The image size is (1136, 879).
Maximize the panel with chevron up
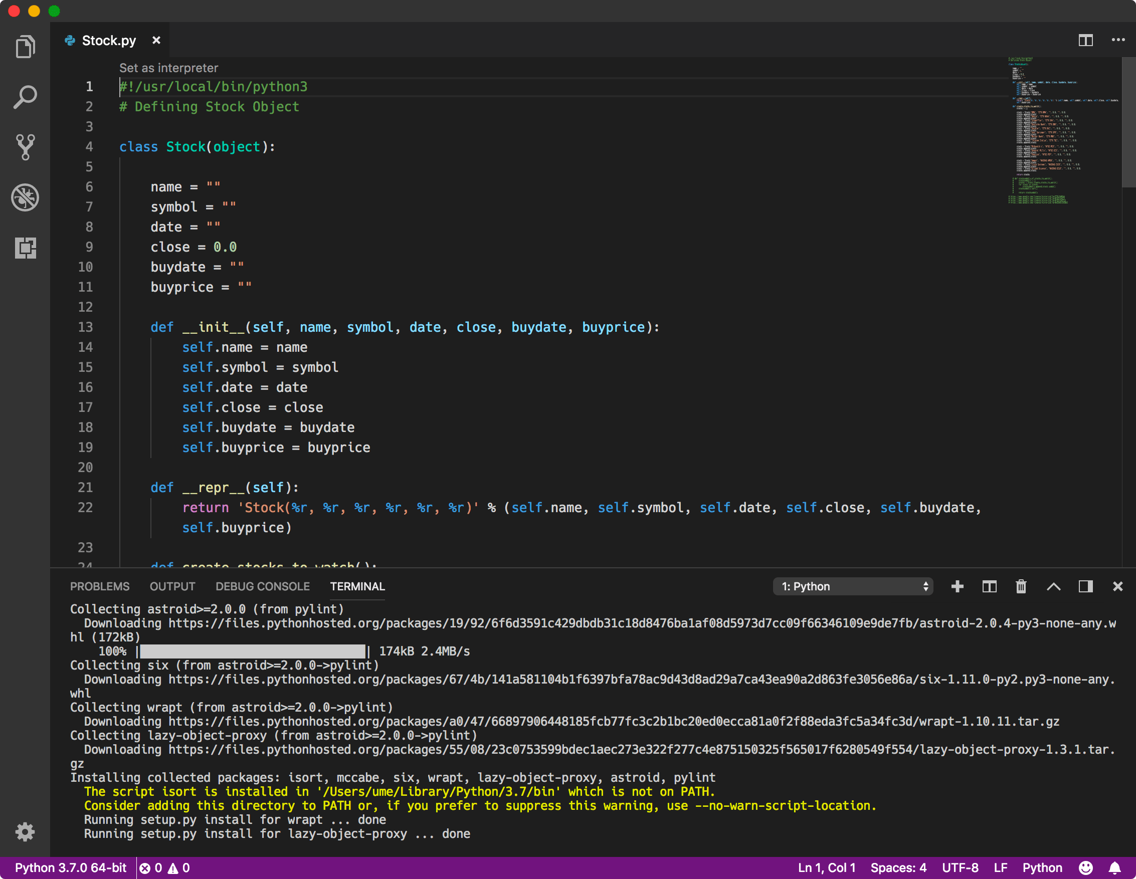(1053, 586)
